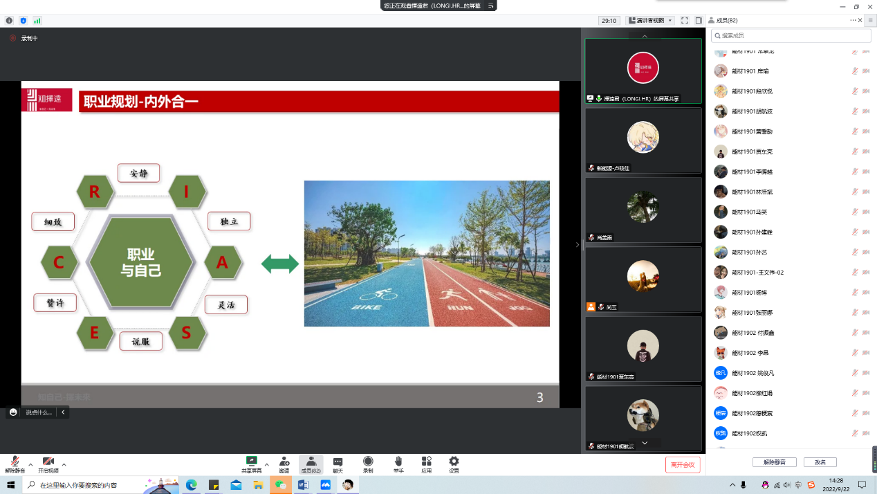
Task: Raise hand with the 举手 icon
Action: click(x=398, y=464)
